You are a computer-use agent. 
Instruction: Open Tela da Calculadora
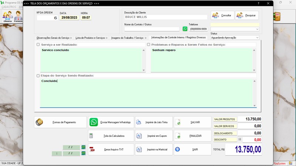tap(111, 136)
